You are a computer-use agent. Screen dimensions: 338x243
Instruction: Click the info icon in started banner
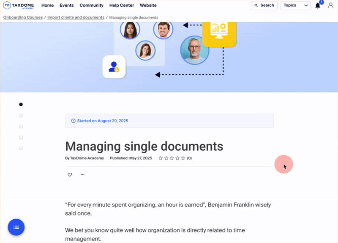[x=74, y=121]
